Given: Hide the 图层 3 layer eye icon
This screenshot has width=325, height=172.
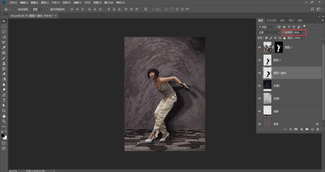Looking at the screenshot, I should pyautogui.click(x=259, y=47).
